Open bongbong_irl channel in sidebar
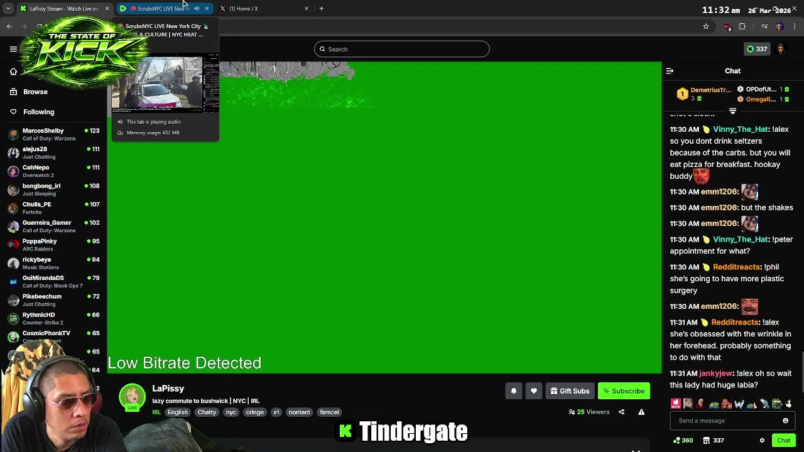Screen dimensions: 804x452 53,190
